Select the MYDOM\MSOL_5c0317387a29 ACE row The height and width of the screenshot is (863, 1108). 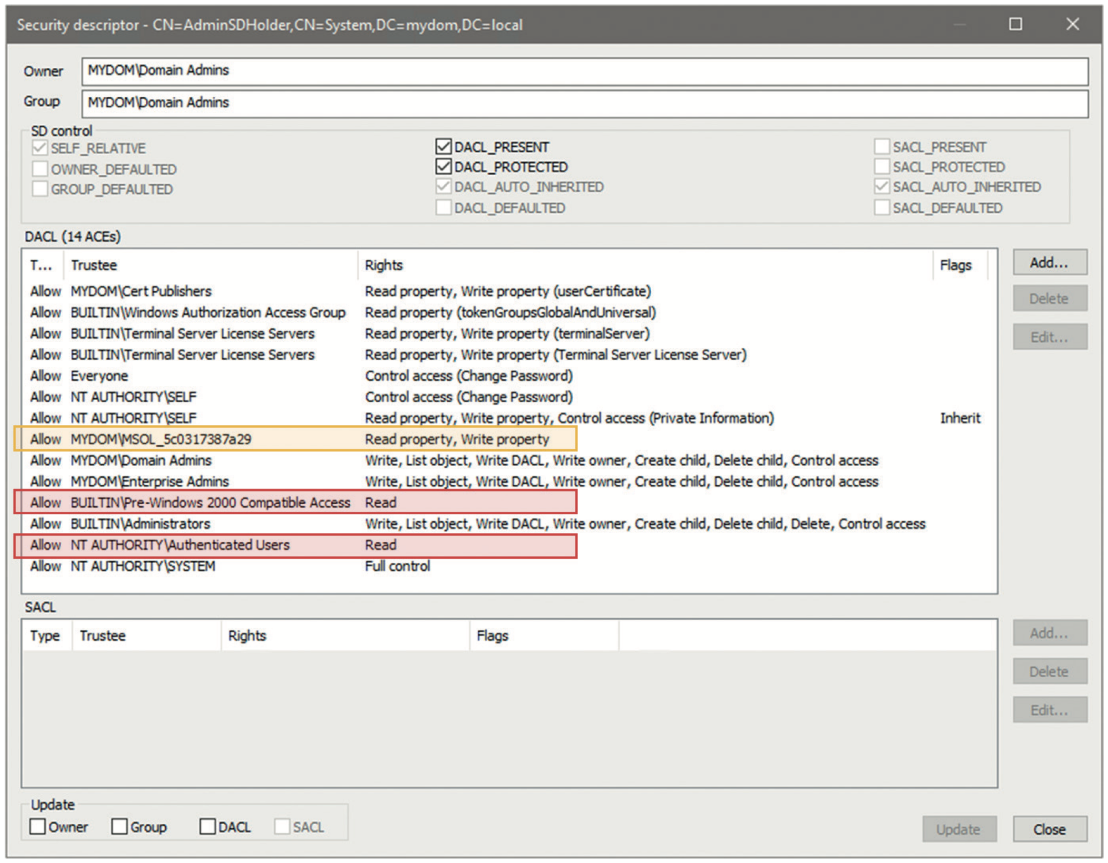231,439
